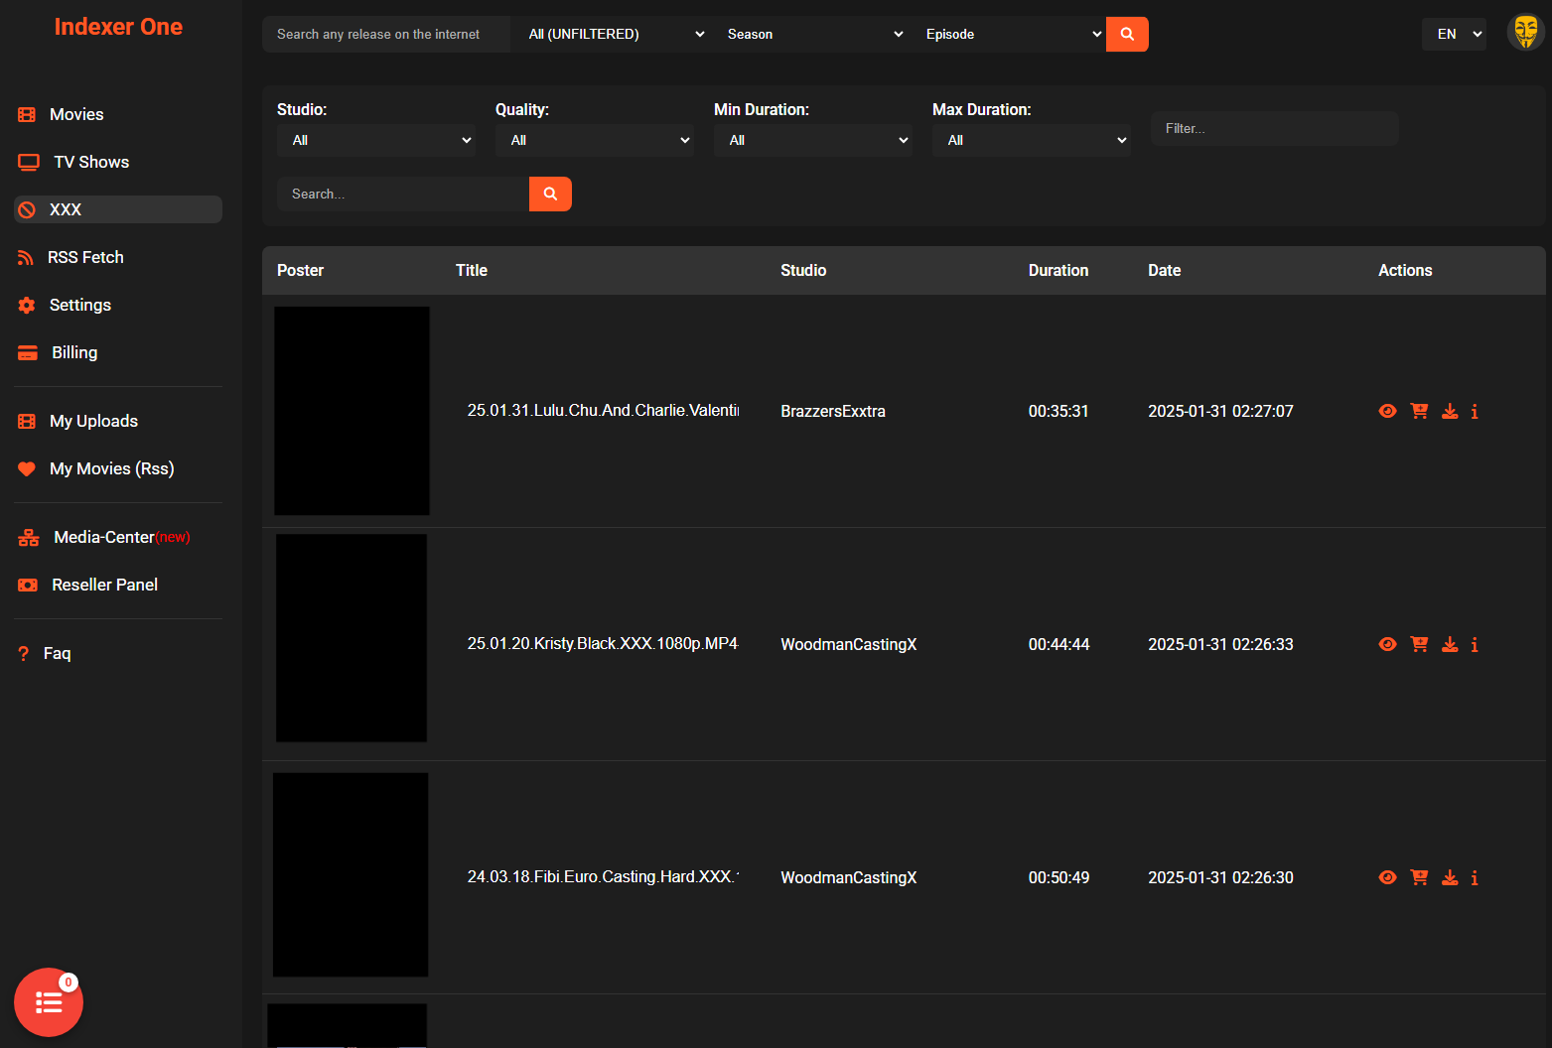
Task: Open the Faq page
Action: coord(57,653)
